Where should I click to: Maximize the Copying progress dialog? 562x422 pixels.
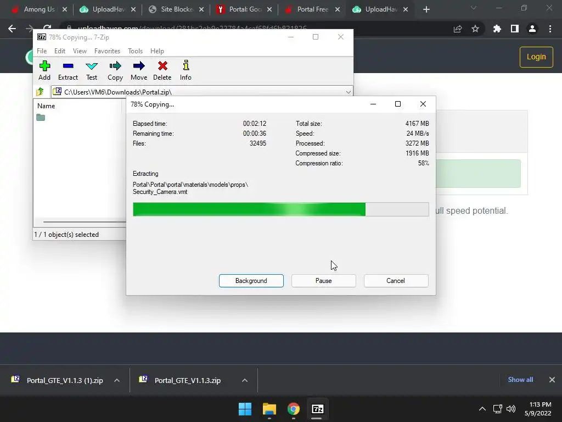pos(398,104)
